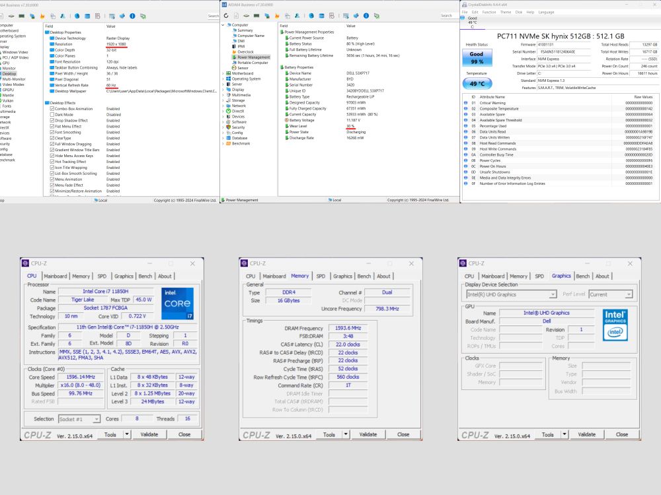Uncheck the ClearType desktop effect
This screenshot has height=495, width=661.
[x=53, y=138]
